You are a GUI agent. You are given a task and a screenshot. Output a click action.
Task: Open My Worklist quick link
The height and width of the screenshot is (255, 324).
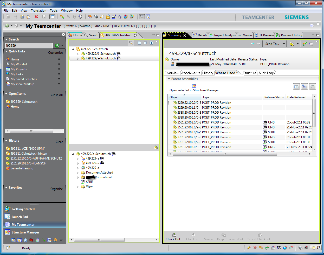pyautogui.click(x=19, y=64)
